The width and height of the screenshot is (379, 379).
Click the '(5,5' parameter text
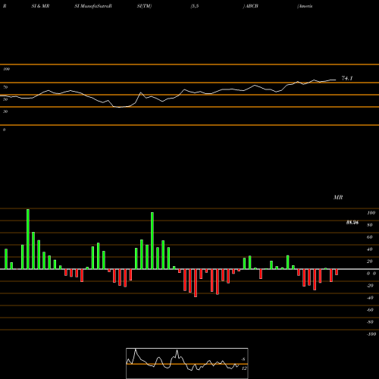click(x=195, y=6)
